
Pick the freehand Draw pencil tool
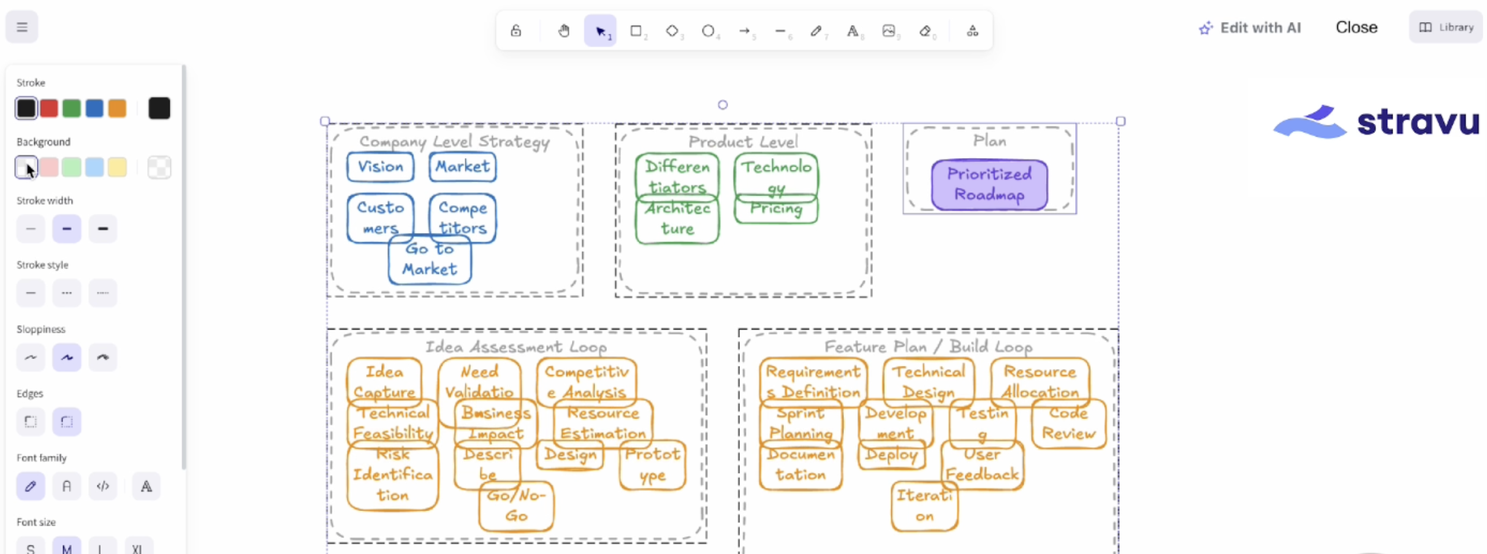click(816, 31)
